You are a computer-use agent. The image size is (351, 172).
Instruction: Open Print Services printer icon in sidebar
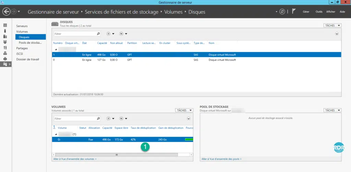coord(5,59)
